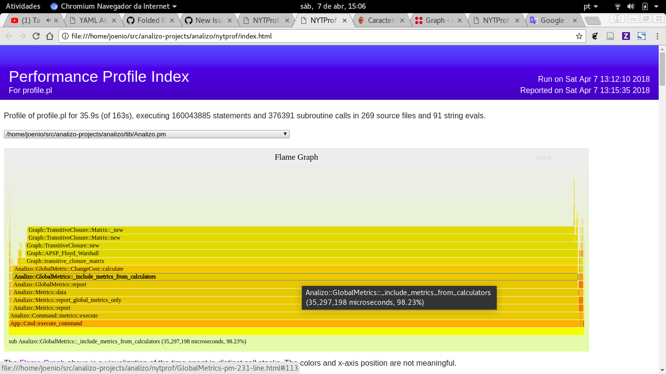Screen dimensions: 666x374
Task: Click the document-shaped extension icon
Action: [x=610, y=36]
